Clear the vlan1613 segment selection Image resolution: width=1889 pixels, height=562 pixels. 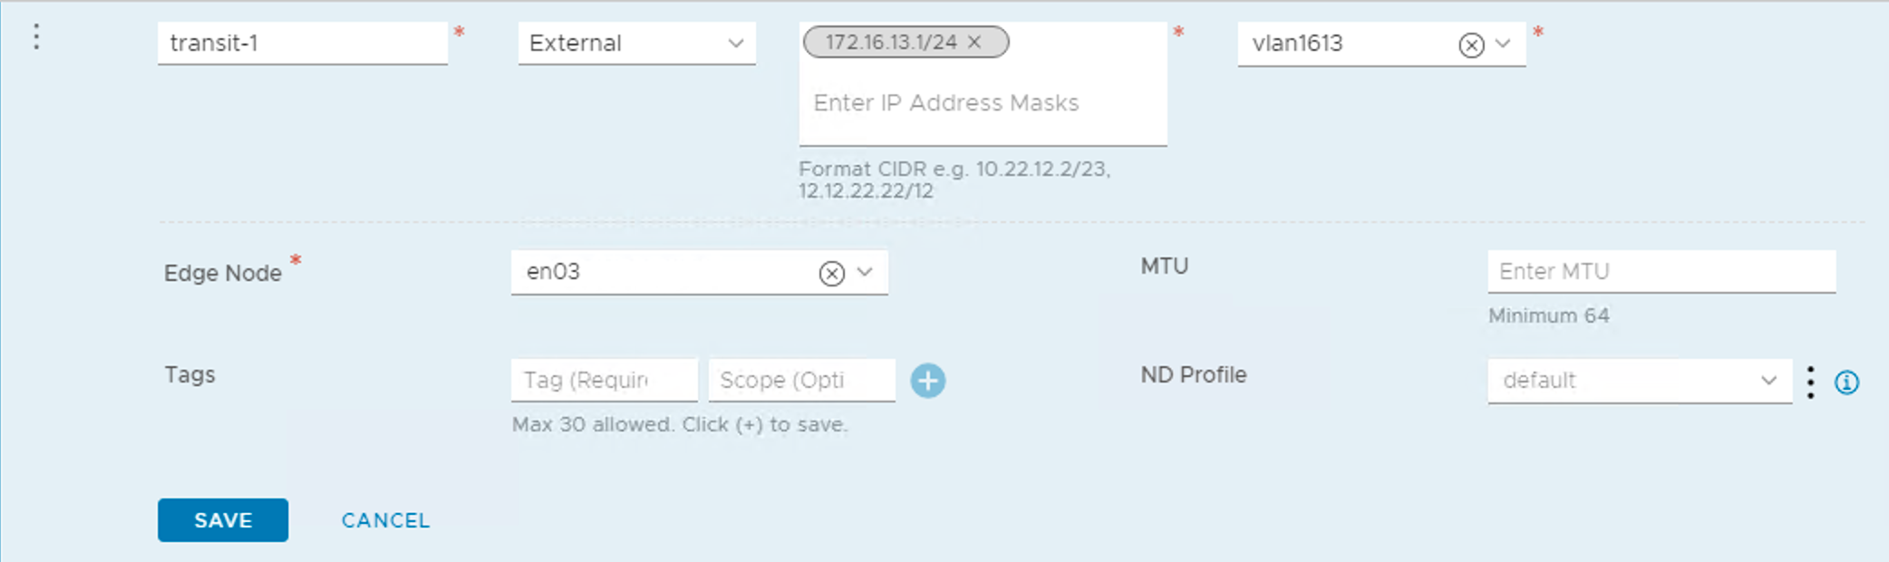click(1470, 44)
